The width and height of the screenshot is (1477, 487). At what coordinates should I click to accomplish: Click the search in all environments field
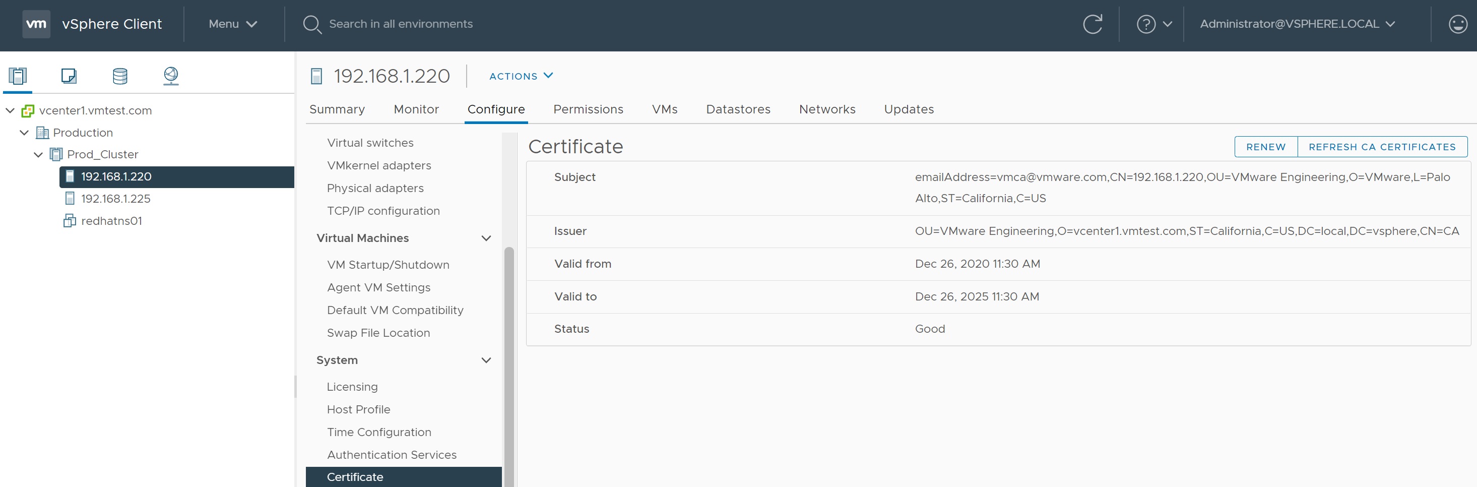(x=400, y=24)
